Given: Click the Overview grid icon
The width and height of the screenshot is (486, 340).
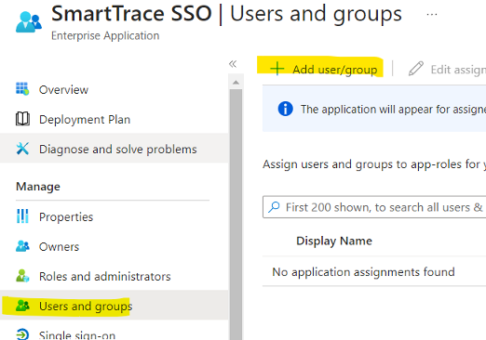Looking at the screenshot, I should pyautogui.click(x=22, y=89).
